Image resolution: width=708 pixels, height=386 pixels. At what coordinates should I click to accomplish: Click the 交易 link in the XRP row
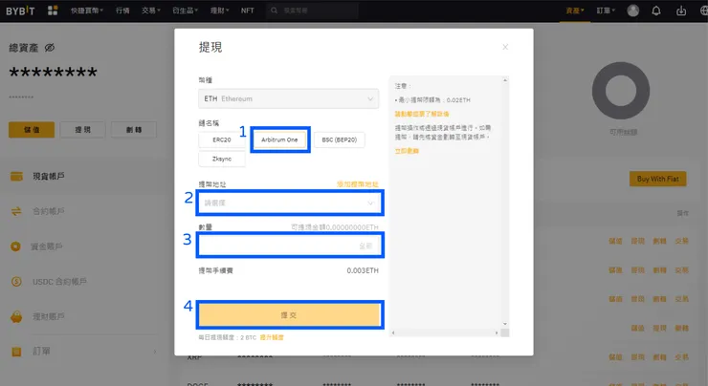(x=682, y=357)
